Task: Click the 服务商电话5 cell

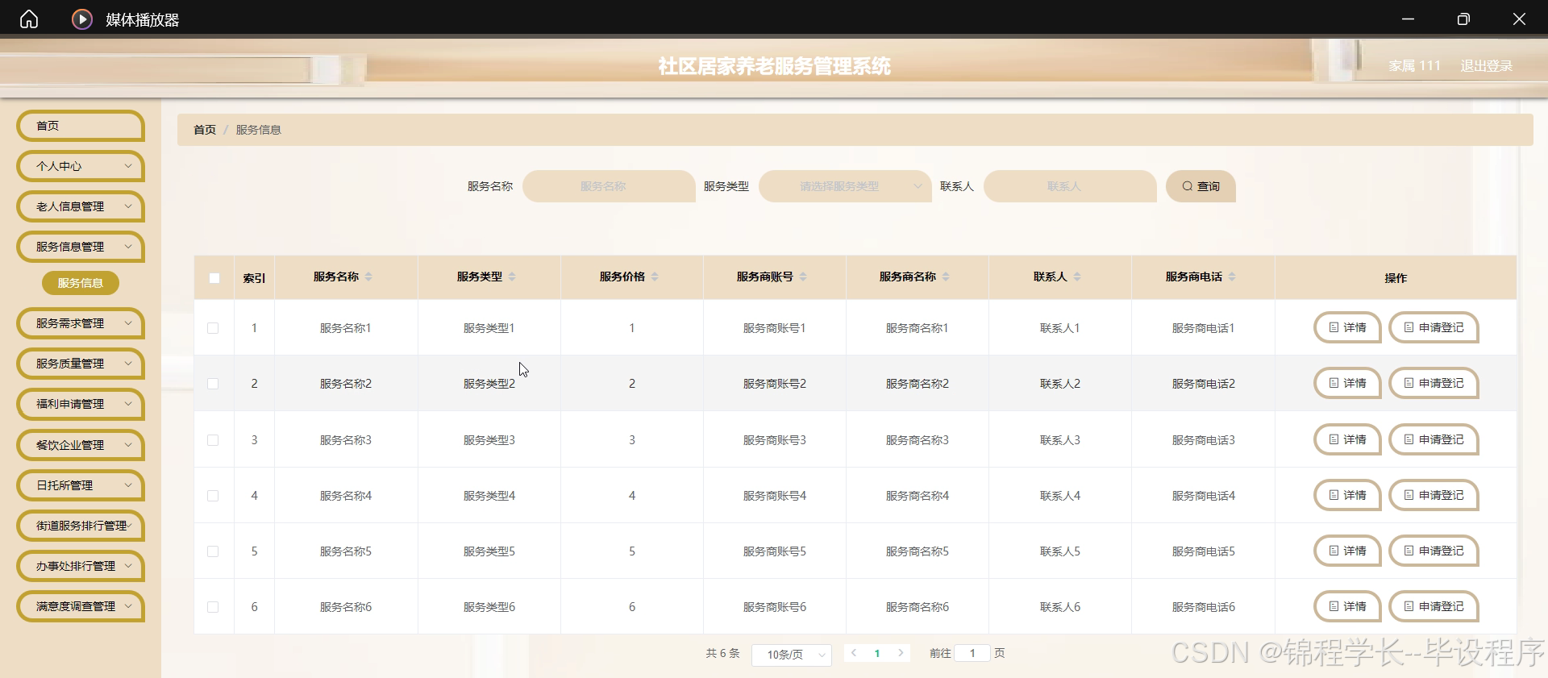Action: [x=1204, y=551]
